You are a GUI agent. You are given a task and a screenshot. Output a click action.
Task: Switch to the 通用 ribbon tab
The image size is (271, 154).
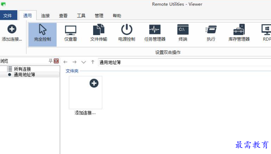pyautogui.click(x=28, y=15)
